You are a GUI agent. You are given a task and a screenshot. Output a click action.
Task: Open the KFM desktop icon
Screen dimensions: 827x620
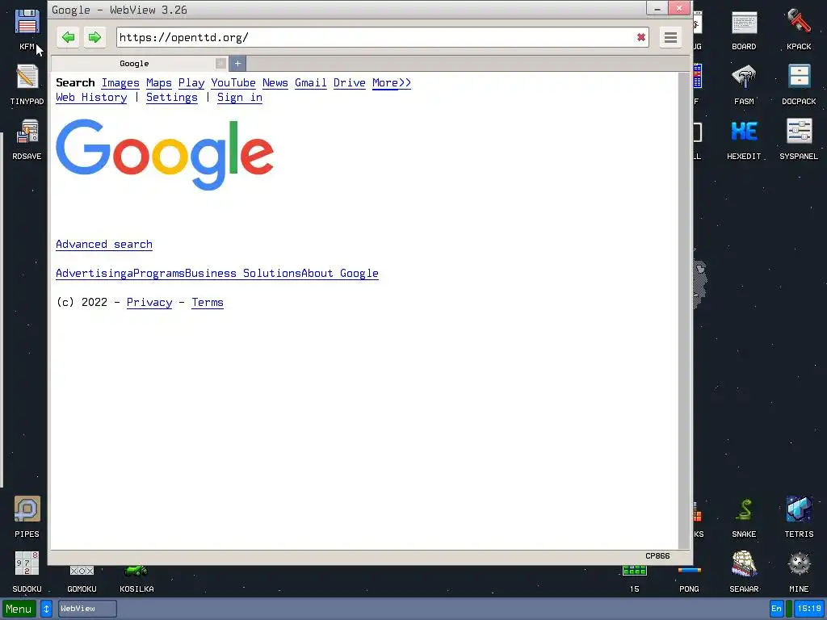pos(27,30)
